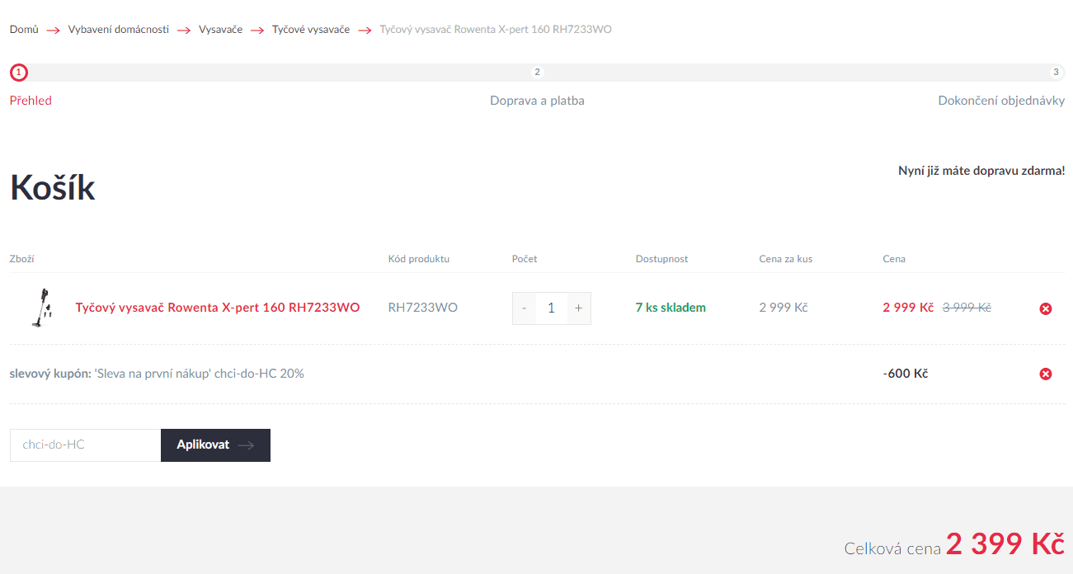Select step 2 circle in the progress bar

[537, 73]
